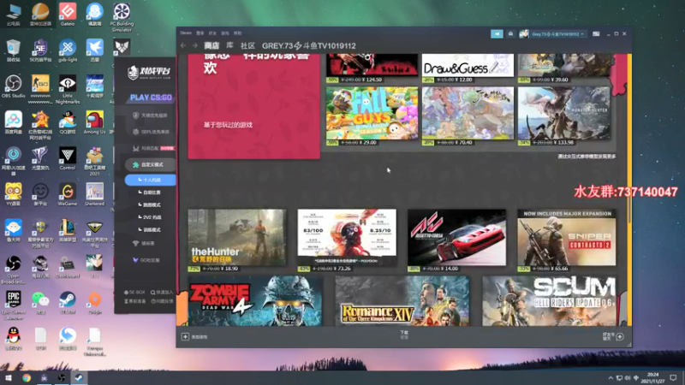Select the highlighted 十人约战 mode
Viewport: 685px width, 385px height.
(x=151, y=180)
